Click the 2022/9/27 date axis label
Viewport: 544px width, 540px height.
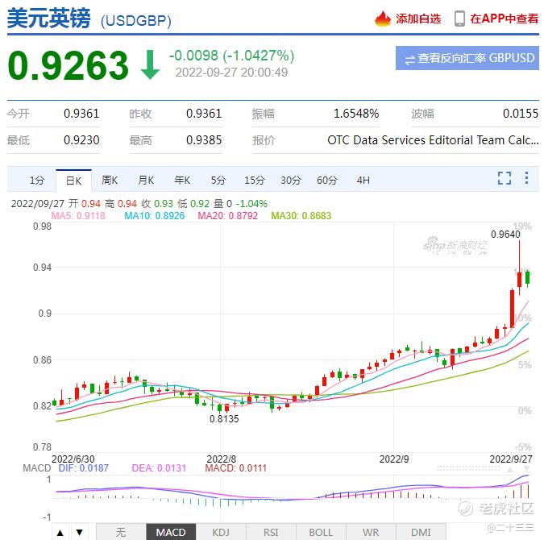click(511, 459)
